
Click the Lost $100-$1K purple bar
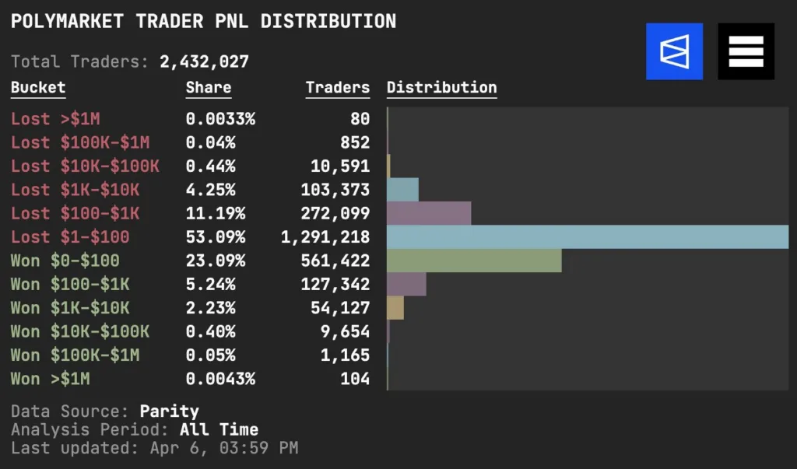(x=429, y=213)
